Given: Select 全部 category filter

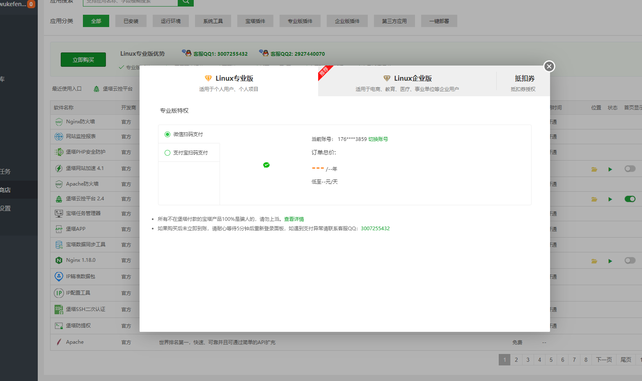Looking at the screenshot, I should coord(96,21).
